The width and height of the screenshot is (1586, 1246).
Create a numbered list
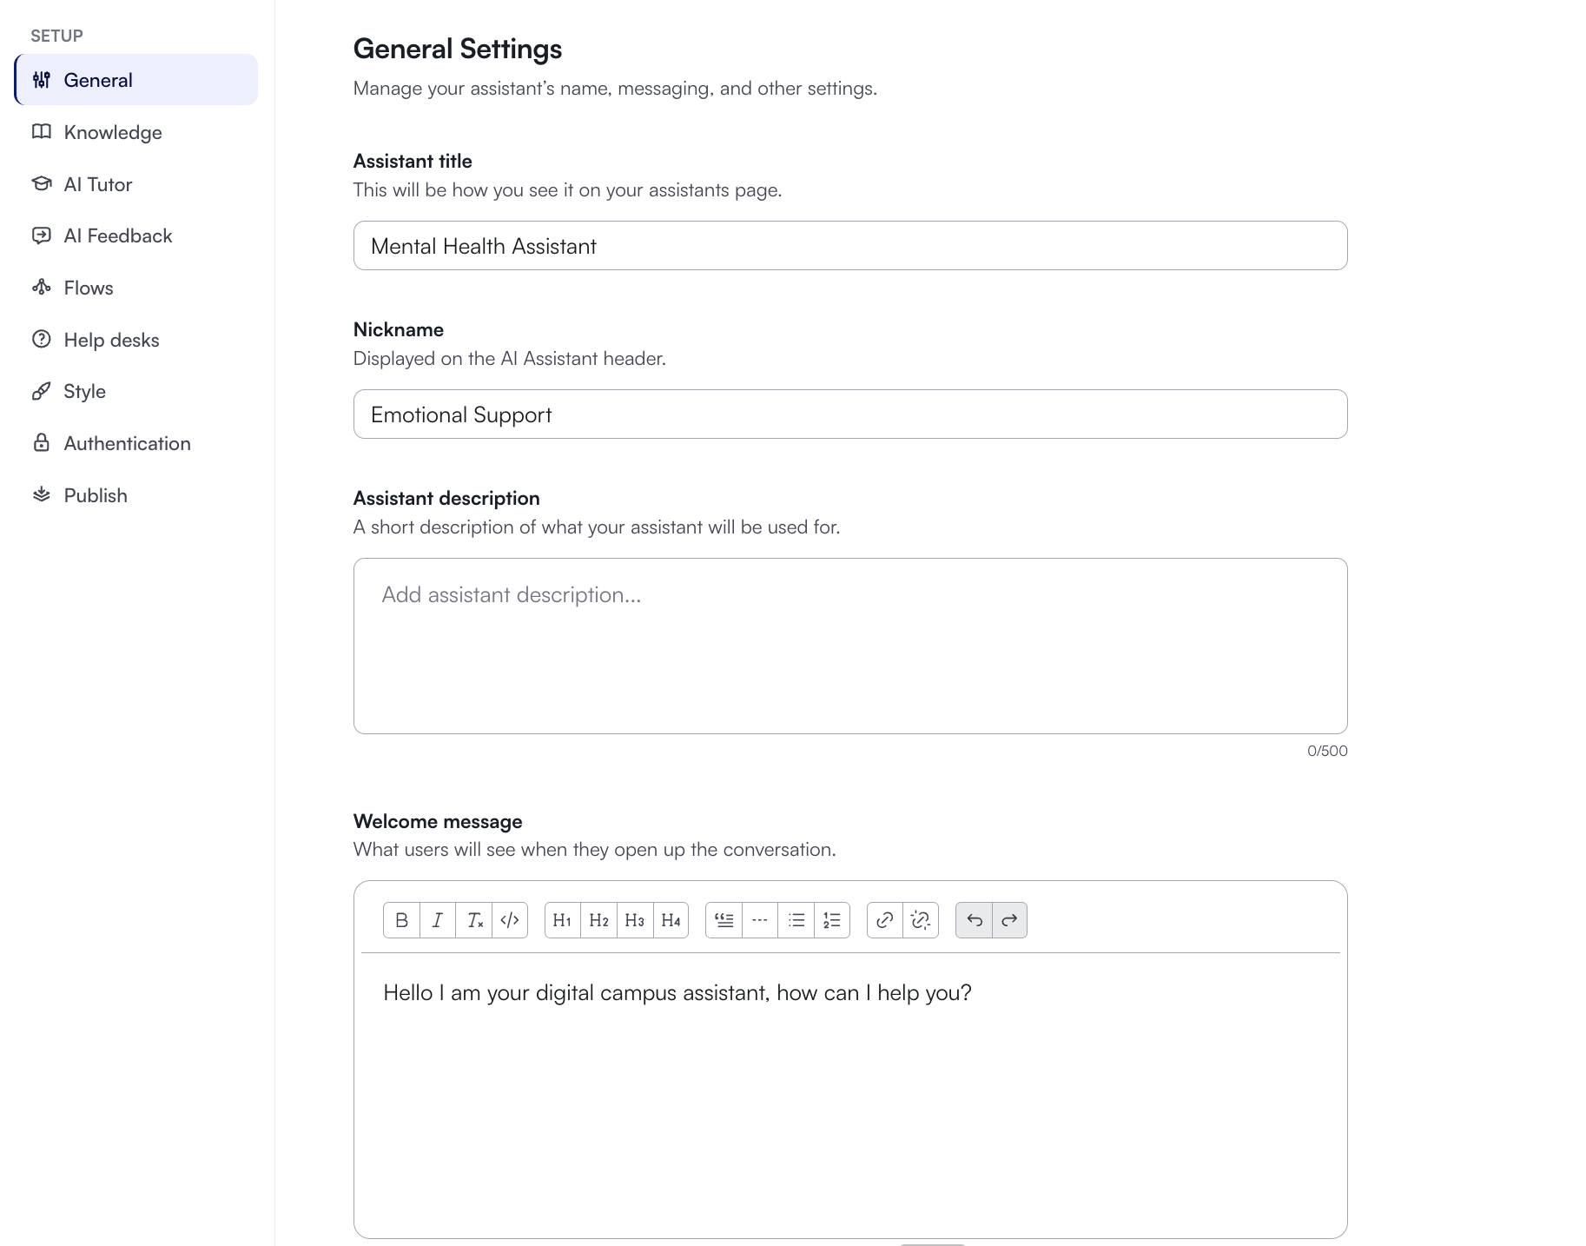point(832,920)
